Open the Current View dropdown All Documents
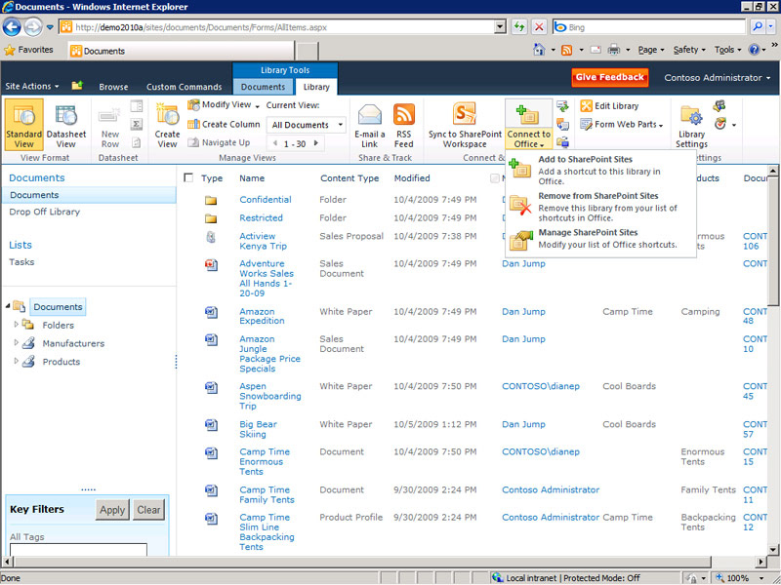 [x=307, y=125]
